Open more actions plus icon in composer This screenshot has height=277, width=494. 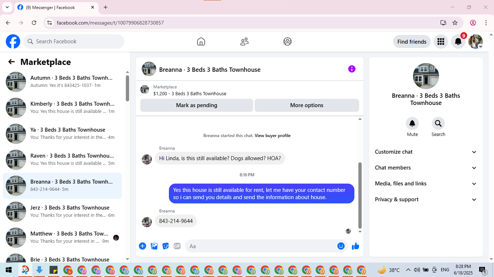[x=142, y=246]
